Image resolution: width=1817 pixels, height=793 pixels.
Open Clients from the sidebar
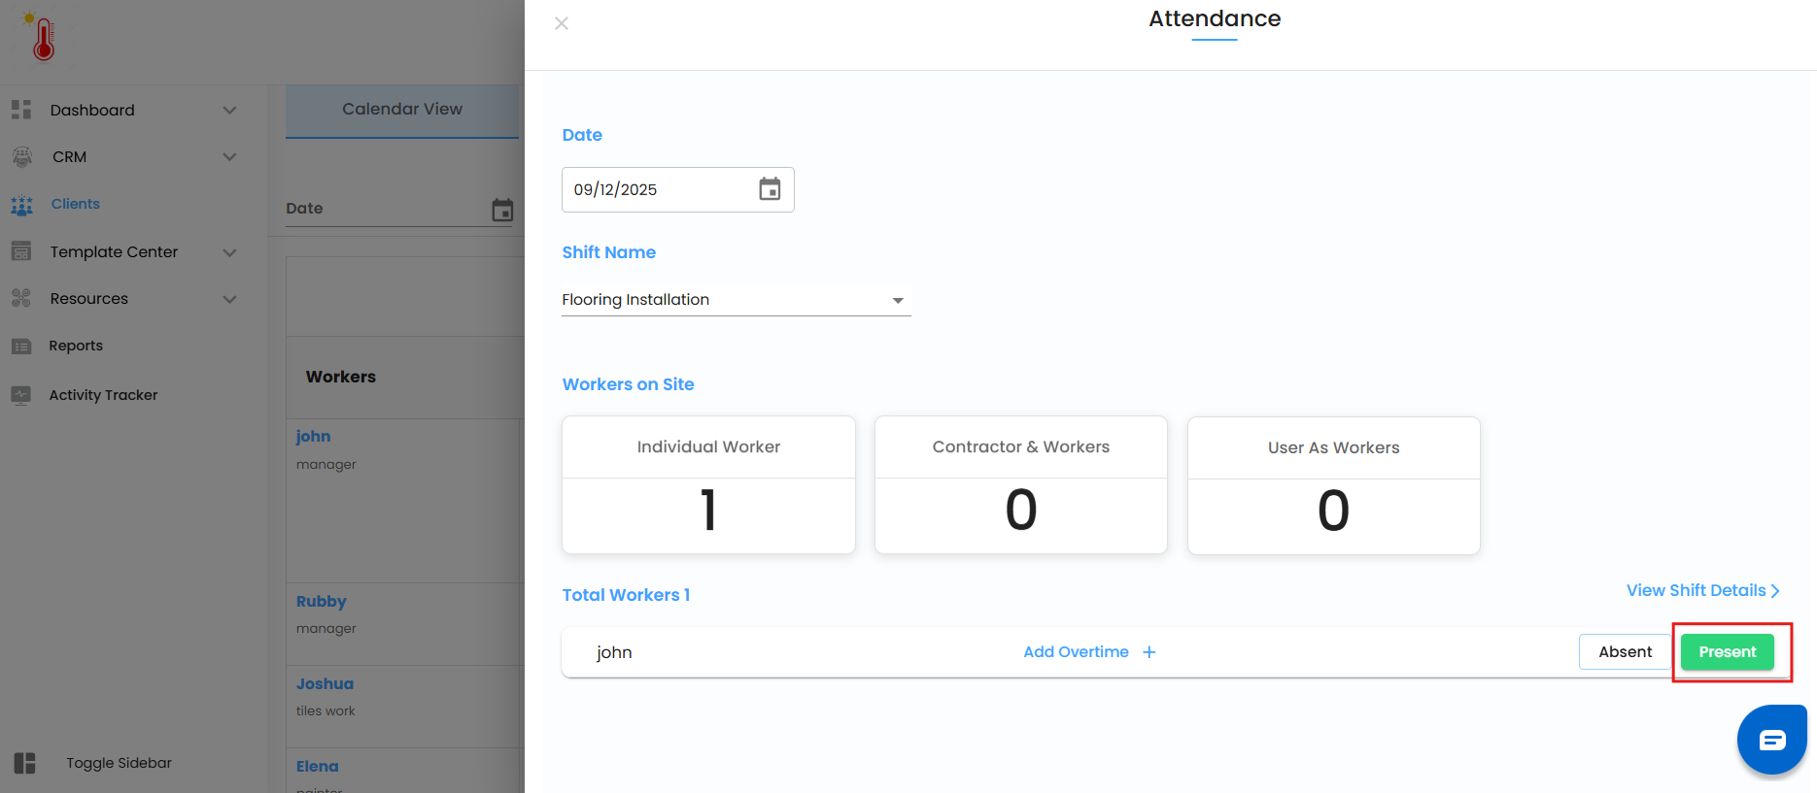point(75,204)
